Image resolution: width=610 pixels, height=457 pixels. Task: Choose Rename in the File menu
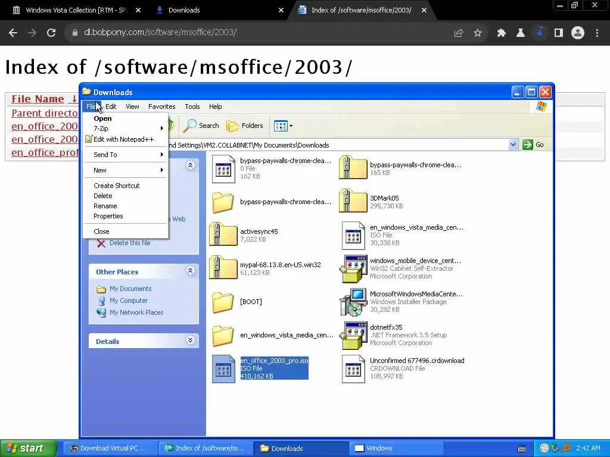(125, 206)
